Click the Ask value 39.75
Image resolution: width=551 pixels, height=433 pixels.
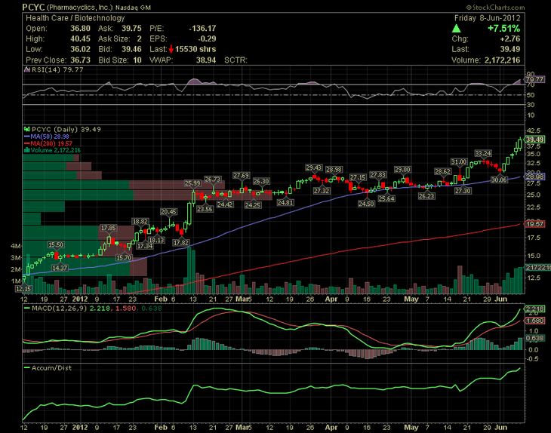tap(131, 28)
